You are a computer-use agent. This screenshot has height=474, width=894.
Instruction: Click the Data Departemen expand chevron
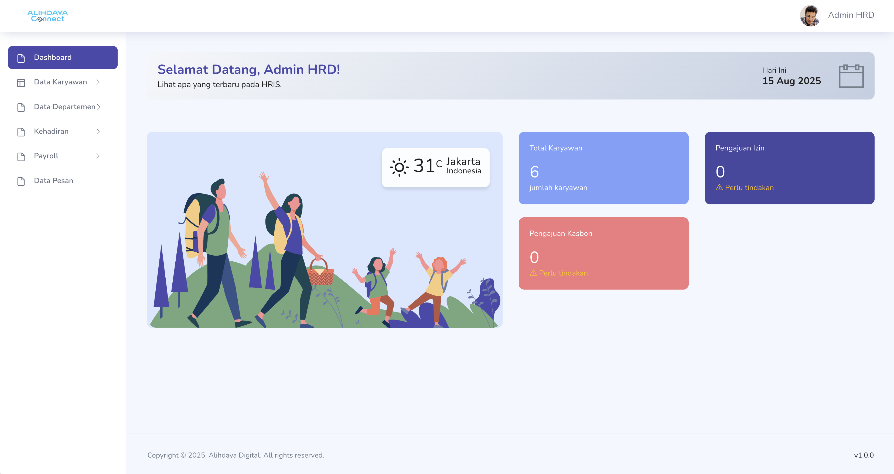point(98,107)
